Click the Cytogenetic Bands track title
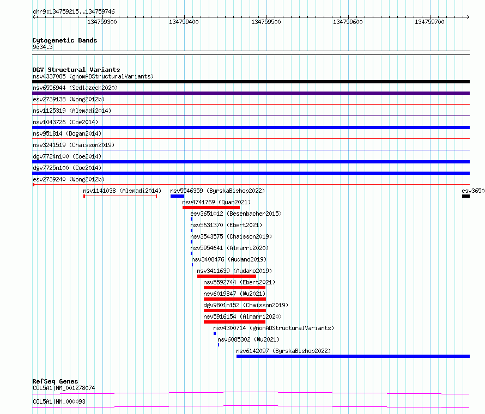 pyautogui.click(x=65, y=40)
